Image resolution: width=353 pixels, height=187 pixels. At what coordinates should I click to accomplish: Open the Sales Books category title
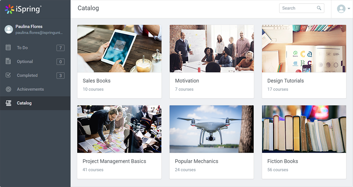97,81
